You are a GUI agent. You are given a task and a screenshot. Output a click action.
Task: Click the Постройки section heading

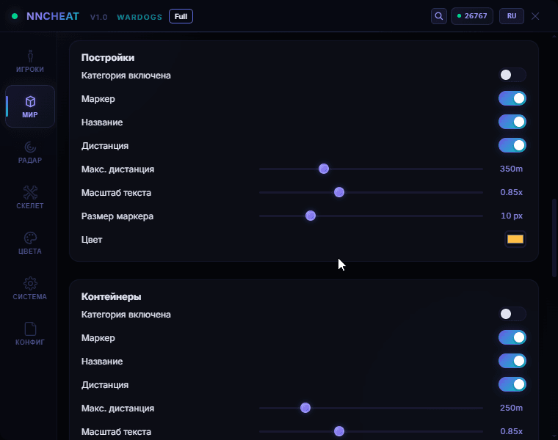(108, 58)
